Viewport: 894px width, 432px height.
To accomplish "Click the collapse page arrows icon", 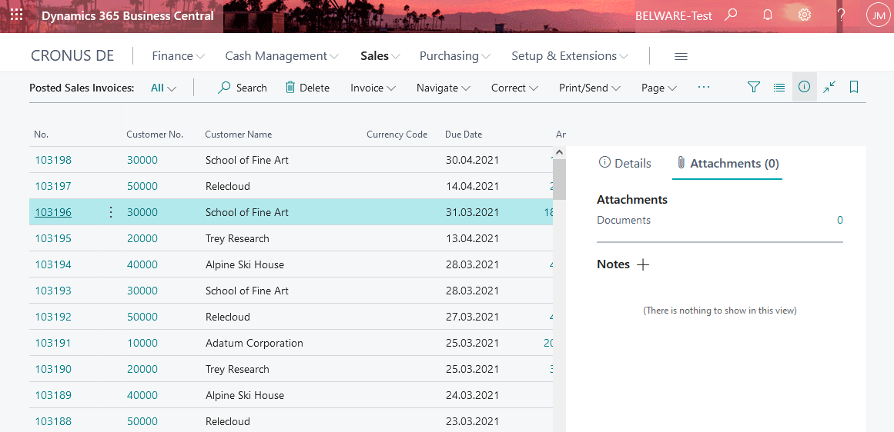I will coord(829,87).
